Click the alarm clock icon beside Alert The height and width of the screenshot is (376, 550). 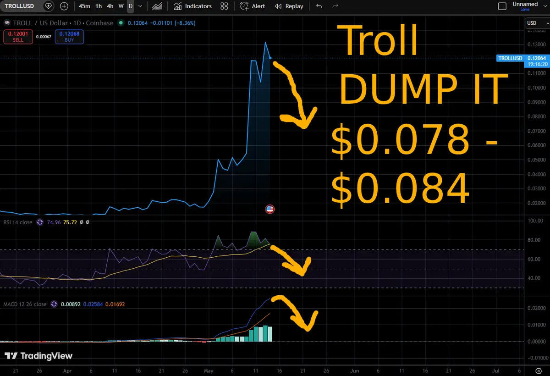point(245,6)
